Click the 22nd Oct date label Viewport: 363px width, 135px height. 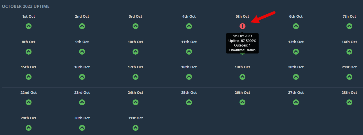coord(29,92)
